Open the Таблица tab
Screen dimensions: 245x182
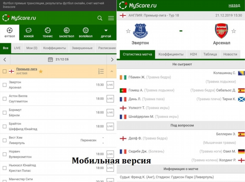[x=210, y=54]
